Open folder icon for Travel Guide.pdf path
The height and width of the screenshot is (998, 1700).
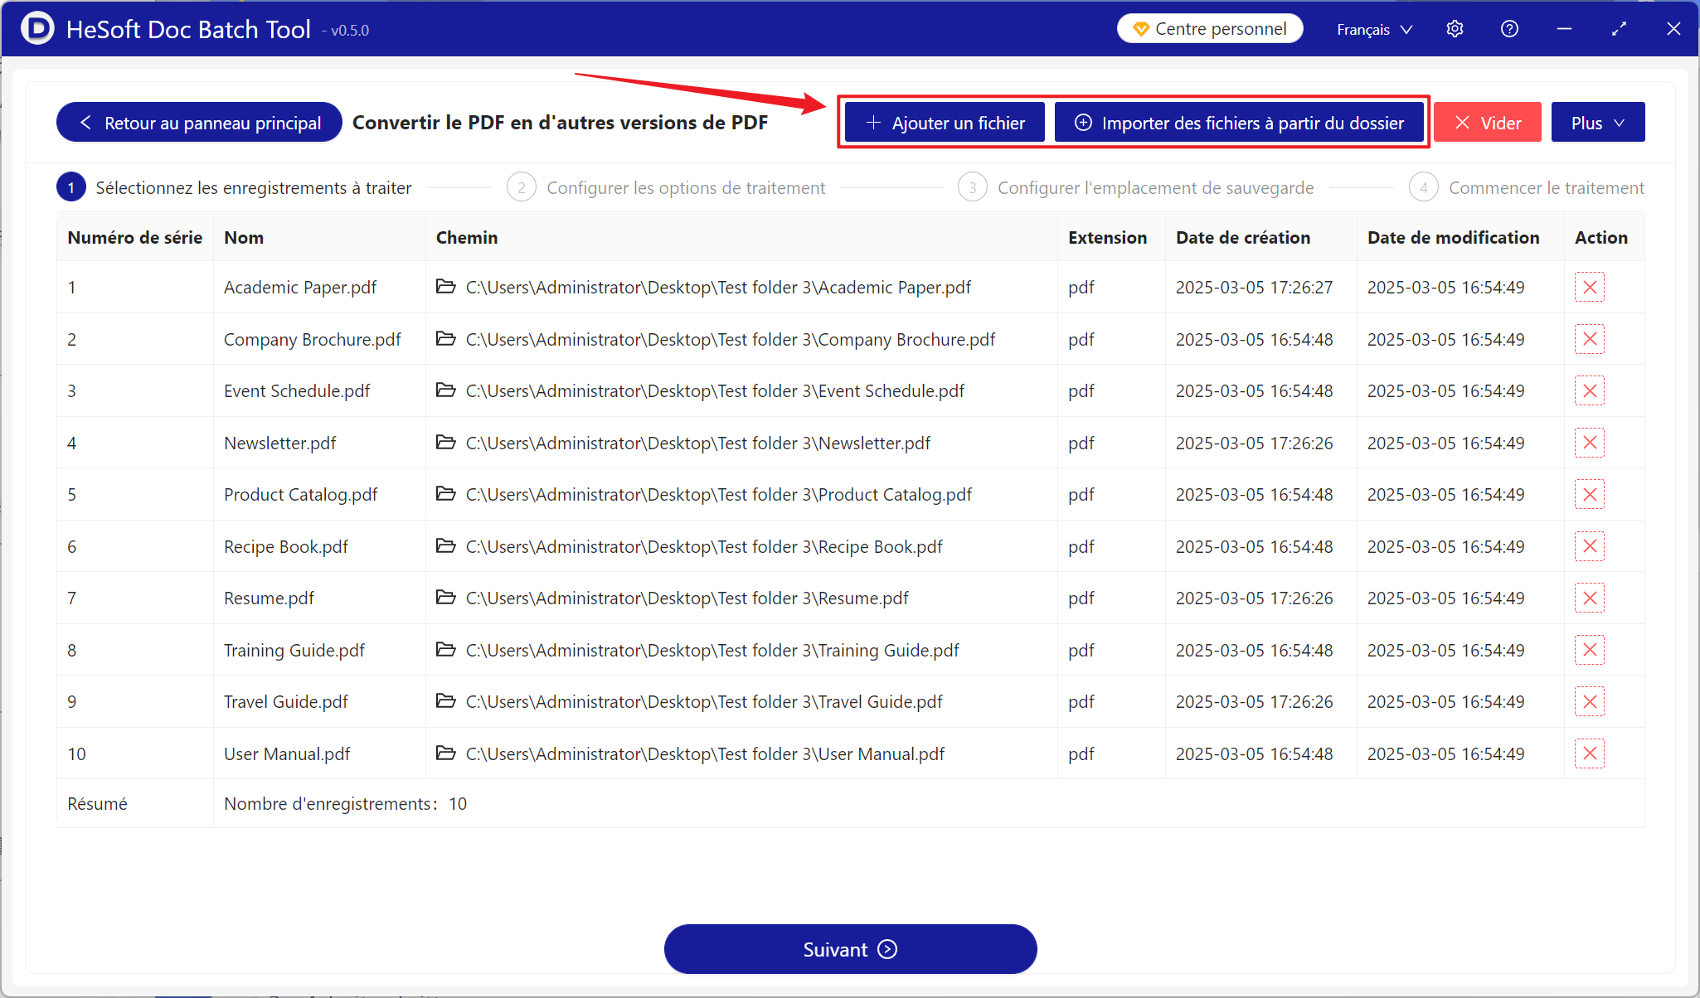tap(446, 701)
